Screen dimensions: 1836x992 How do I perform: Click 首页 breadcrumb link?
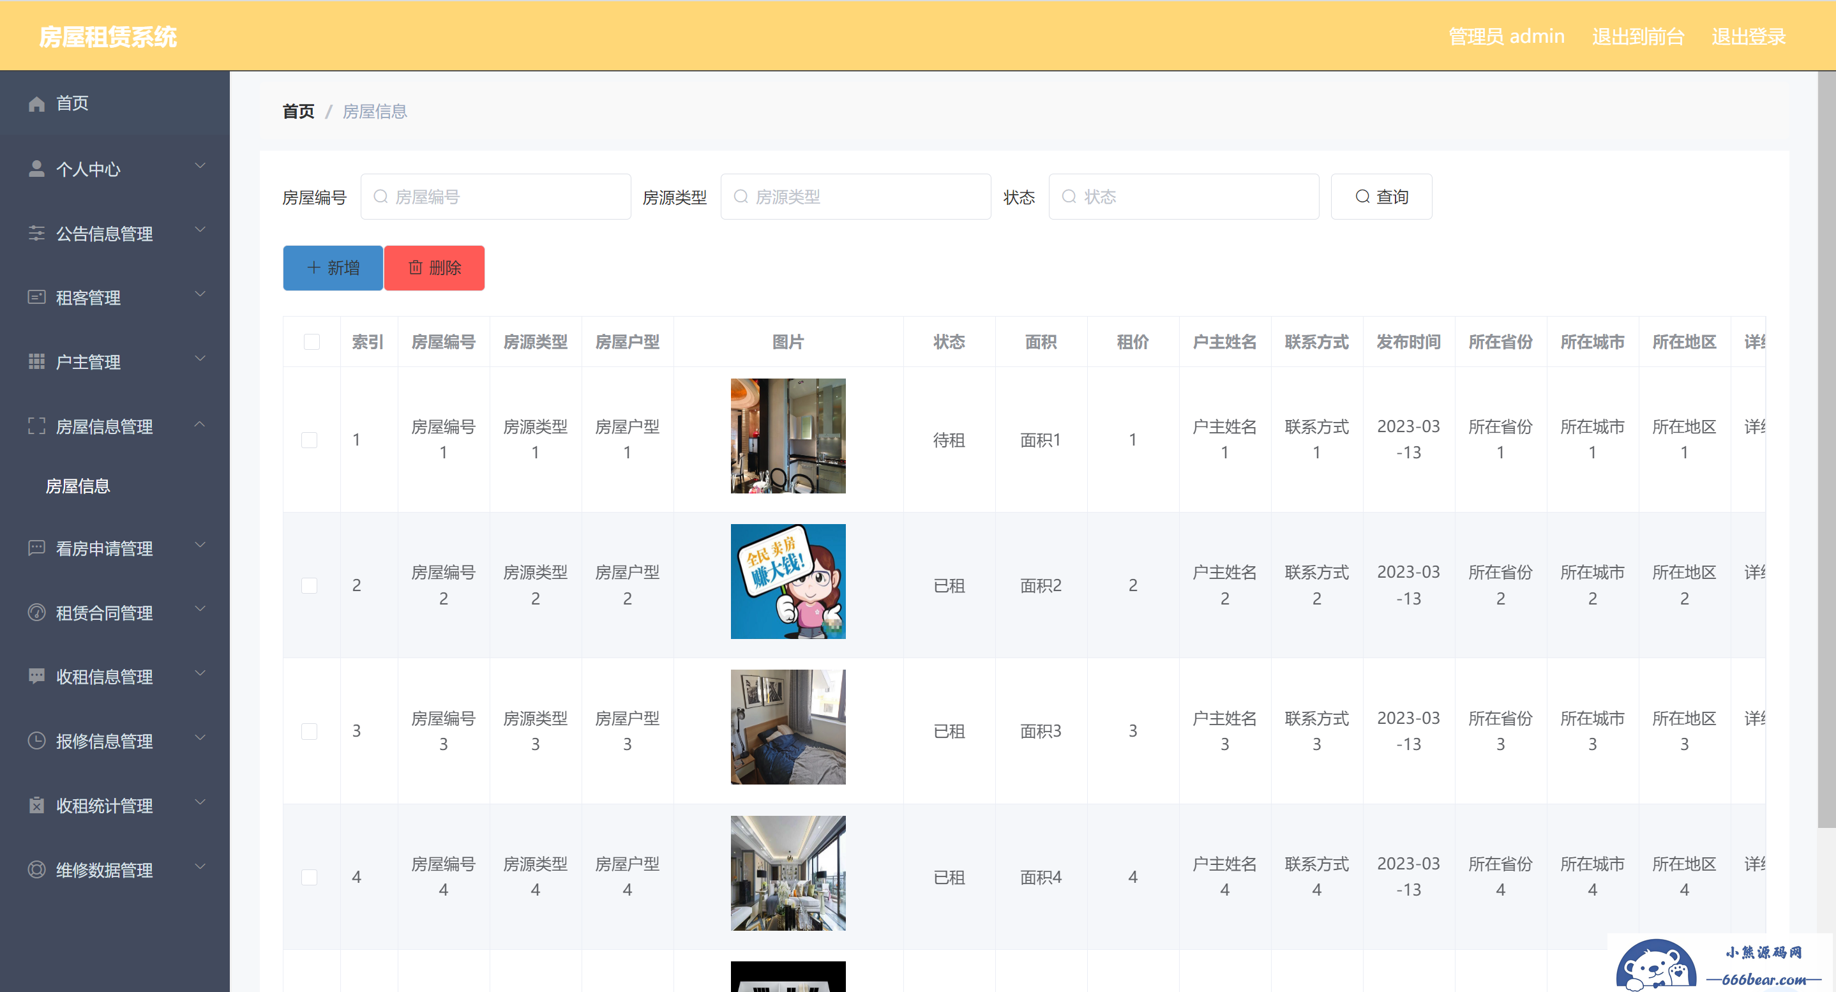[x=298, y=111]
